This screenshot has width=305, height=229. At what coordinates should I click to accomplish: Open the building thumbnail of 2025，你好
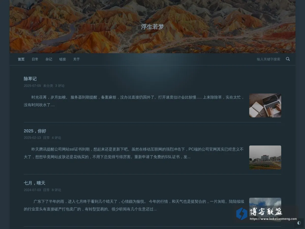[x=265, y=158]
